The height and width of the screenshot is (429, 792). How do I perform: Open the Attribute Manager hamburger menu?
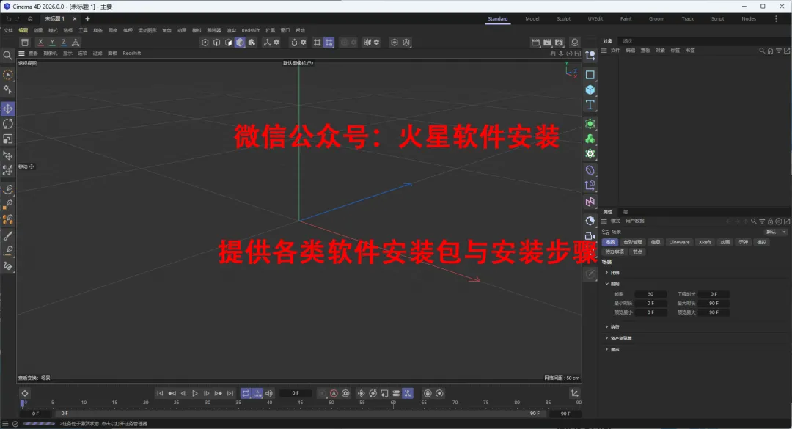[x=604, y=221]
